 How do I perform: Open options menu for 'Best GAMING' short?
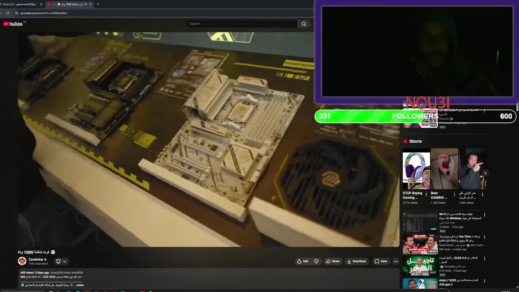[454, 195]
